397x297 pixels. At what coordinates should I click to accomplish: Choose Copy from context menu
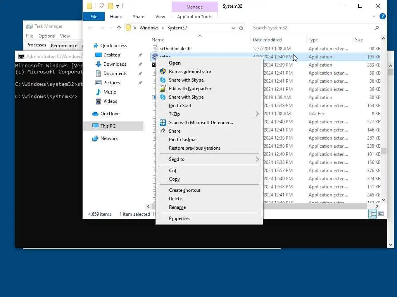click(174, 179)
